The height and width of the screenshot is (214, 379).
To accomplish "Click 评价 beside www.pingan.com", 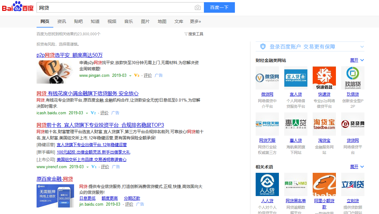I will click(x=148, y=75).
